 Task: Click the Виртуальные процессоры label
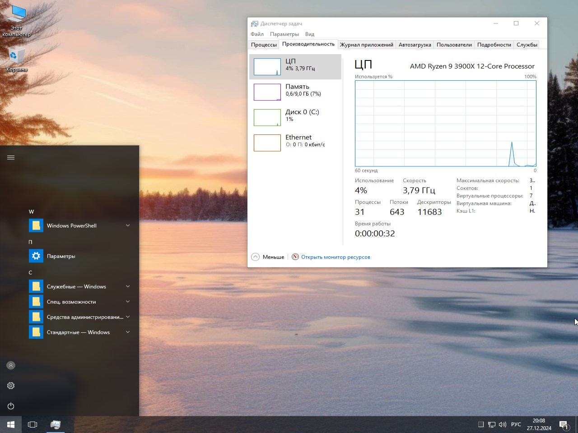point(490,196)
